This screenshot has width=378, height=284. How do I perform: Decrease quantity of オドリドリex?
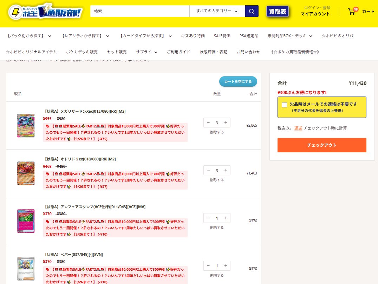click(208, 170)
